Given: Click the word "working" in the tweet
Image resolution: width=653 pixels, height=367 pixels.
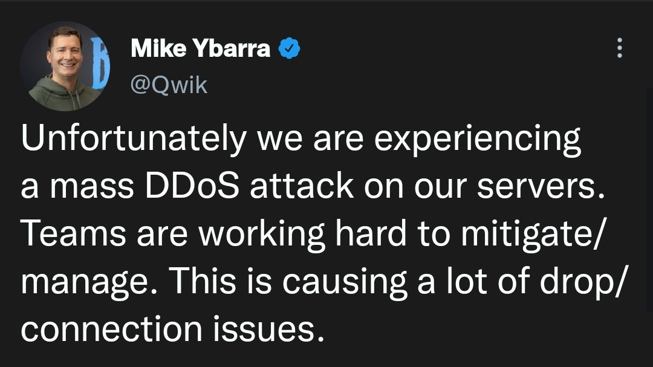Looking at the screenshot, I should [x=262, y=235].
